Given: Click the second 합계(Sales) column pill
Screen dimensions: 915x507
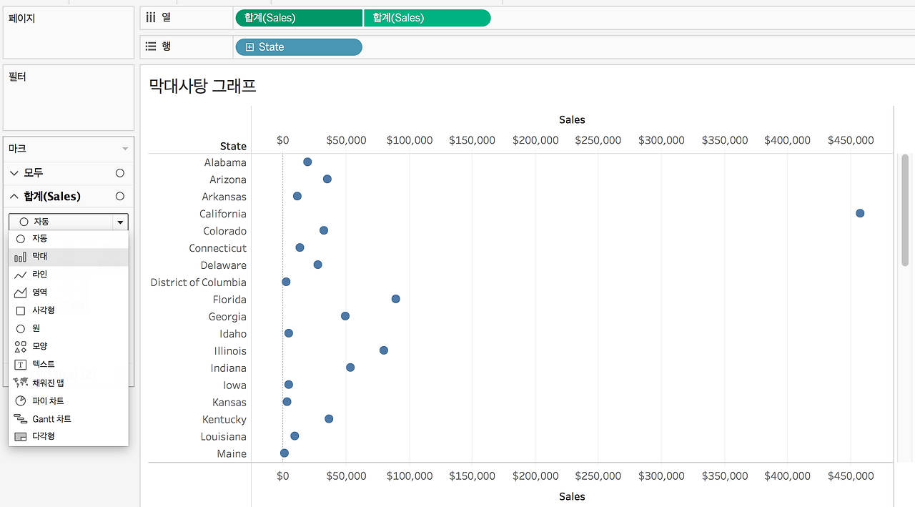Looking at the screenshot, I should (x=427, y=18).
